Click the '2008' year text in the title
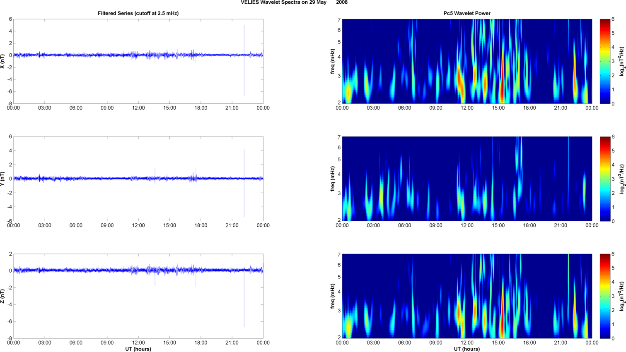Viewport: 626px width, 352px height. [x=342, y=2]
